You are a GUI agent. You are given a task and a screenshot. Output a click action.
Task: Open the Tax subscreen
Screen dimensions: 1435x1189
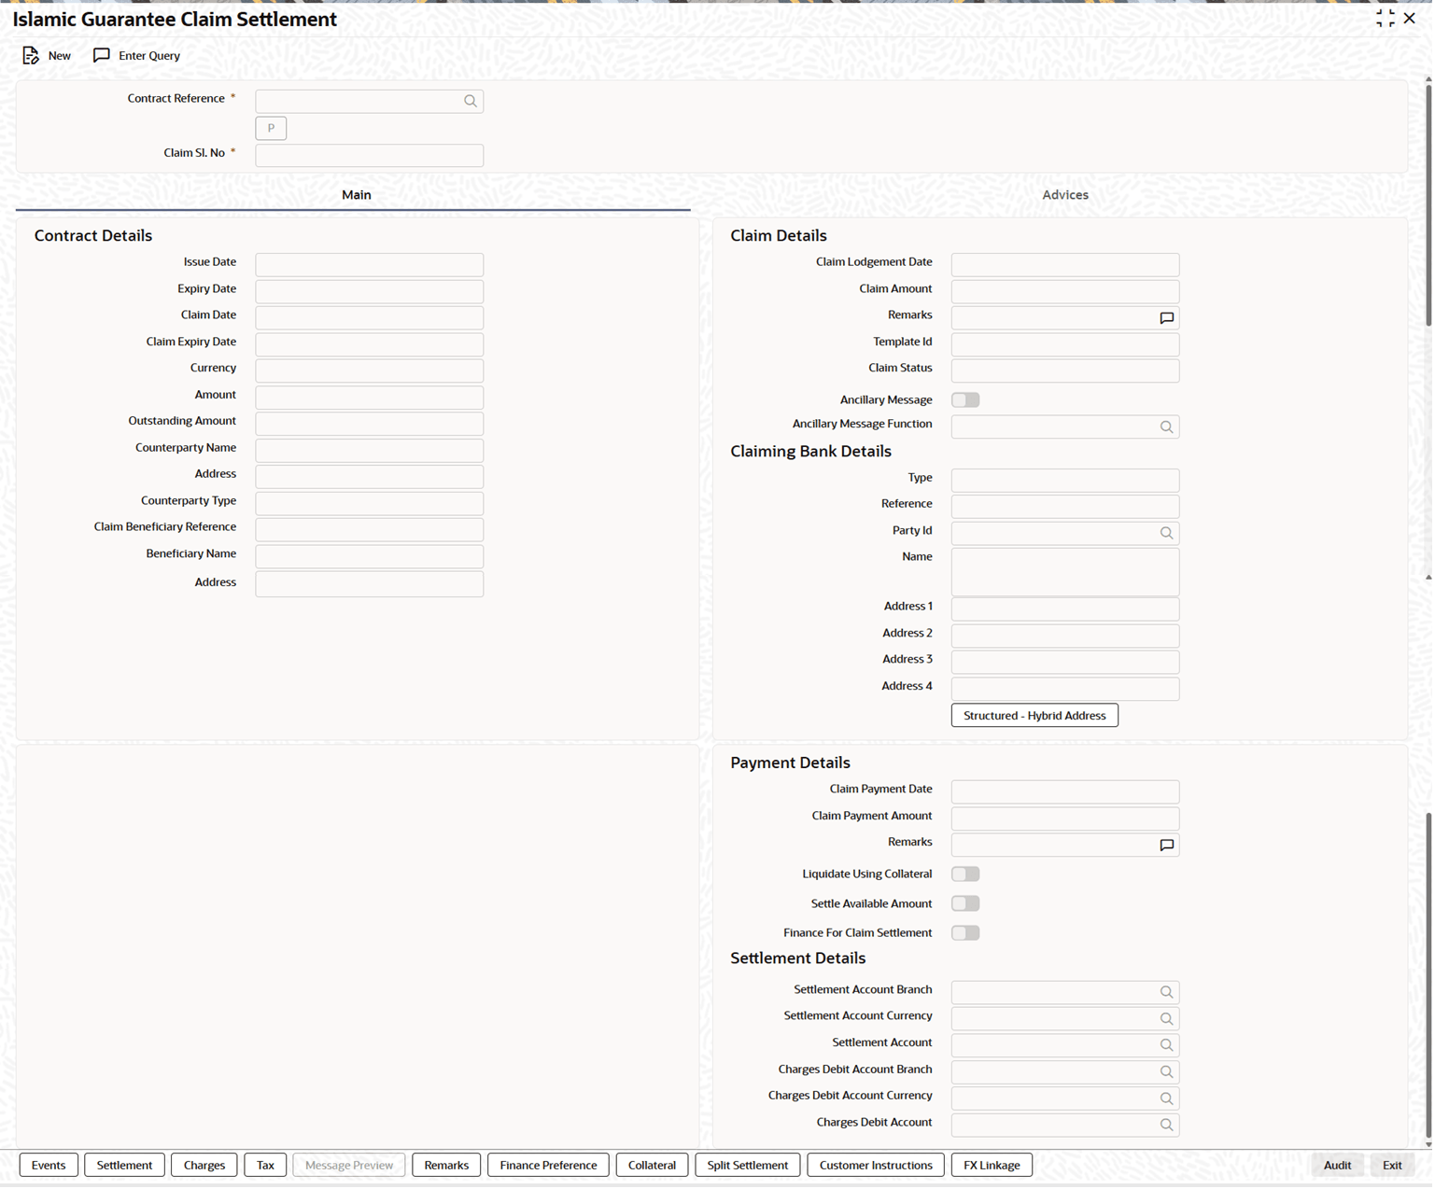coord(265,1166)
